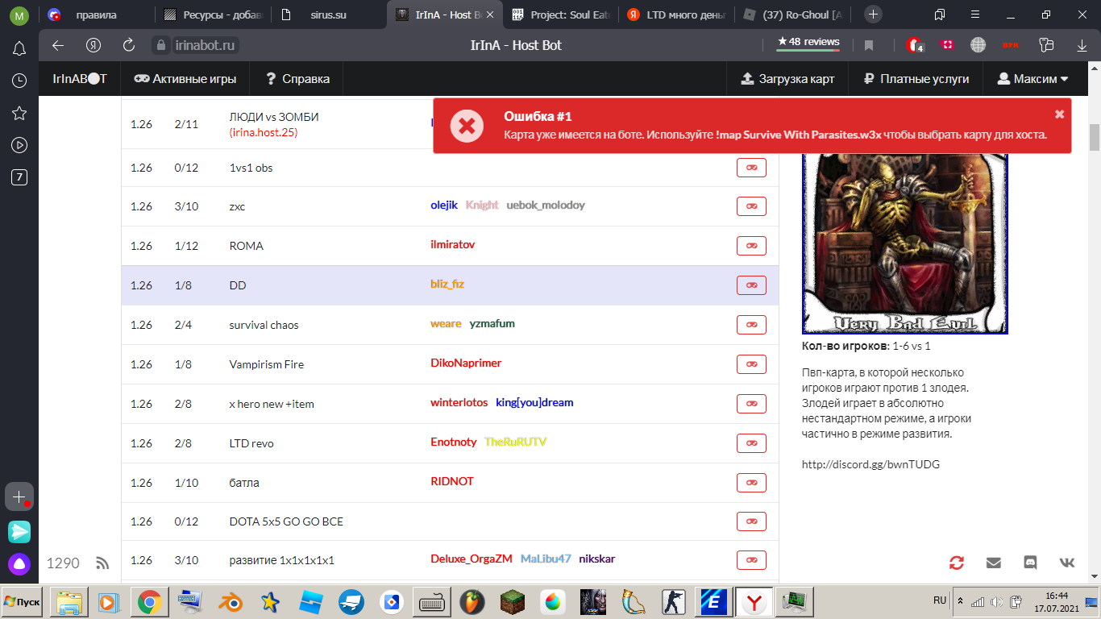Copy join link for the zxc game

coord(751,206)
